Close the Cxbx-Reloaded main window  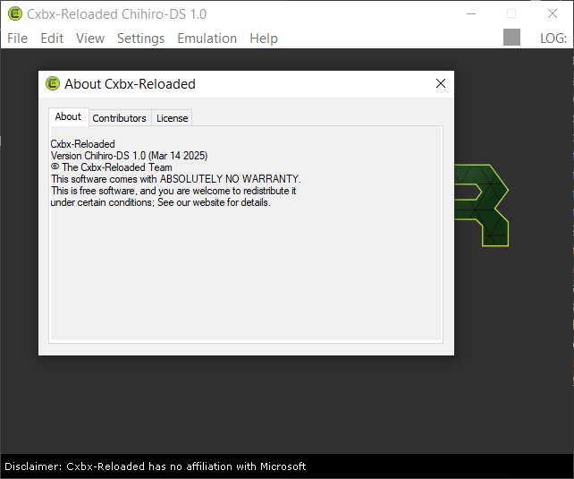(553, 14)
